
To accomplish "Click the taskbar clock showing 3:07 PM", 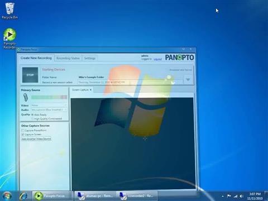I will pos(255,196).
